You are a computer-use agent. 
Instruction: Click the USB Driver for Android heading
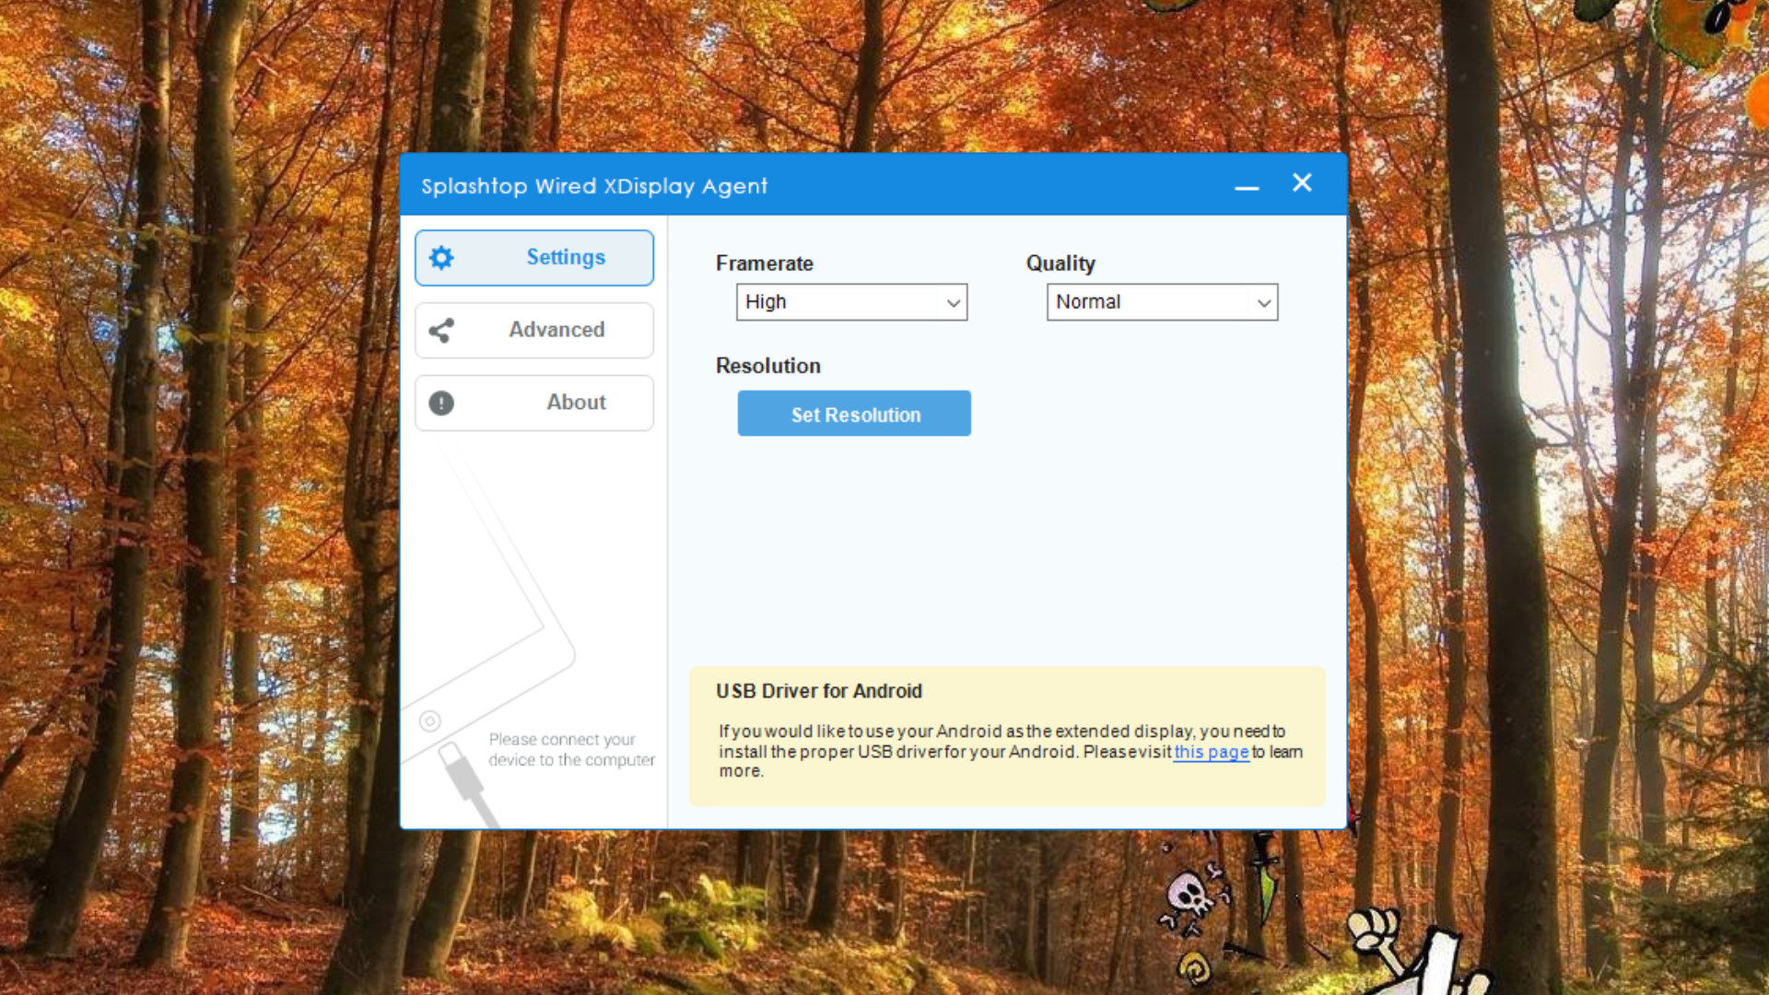coord(819,690)
